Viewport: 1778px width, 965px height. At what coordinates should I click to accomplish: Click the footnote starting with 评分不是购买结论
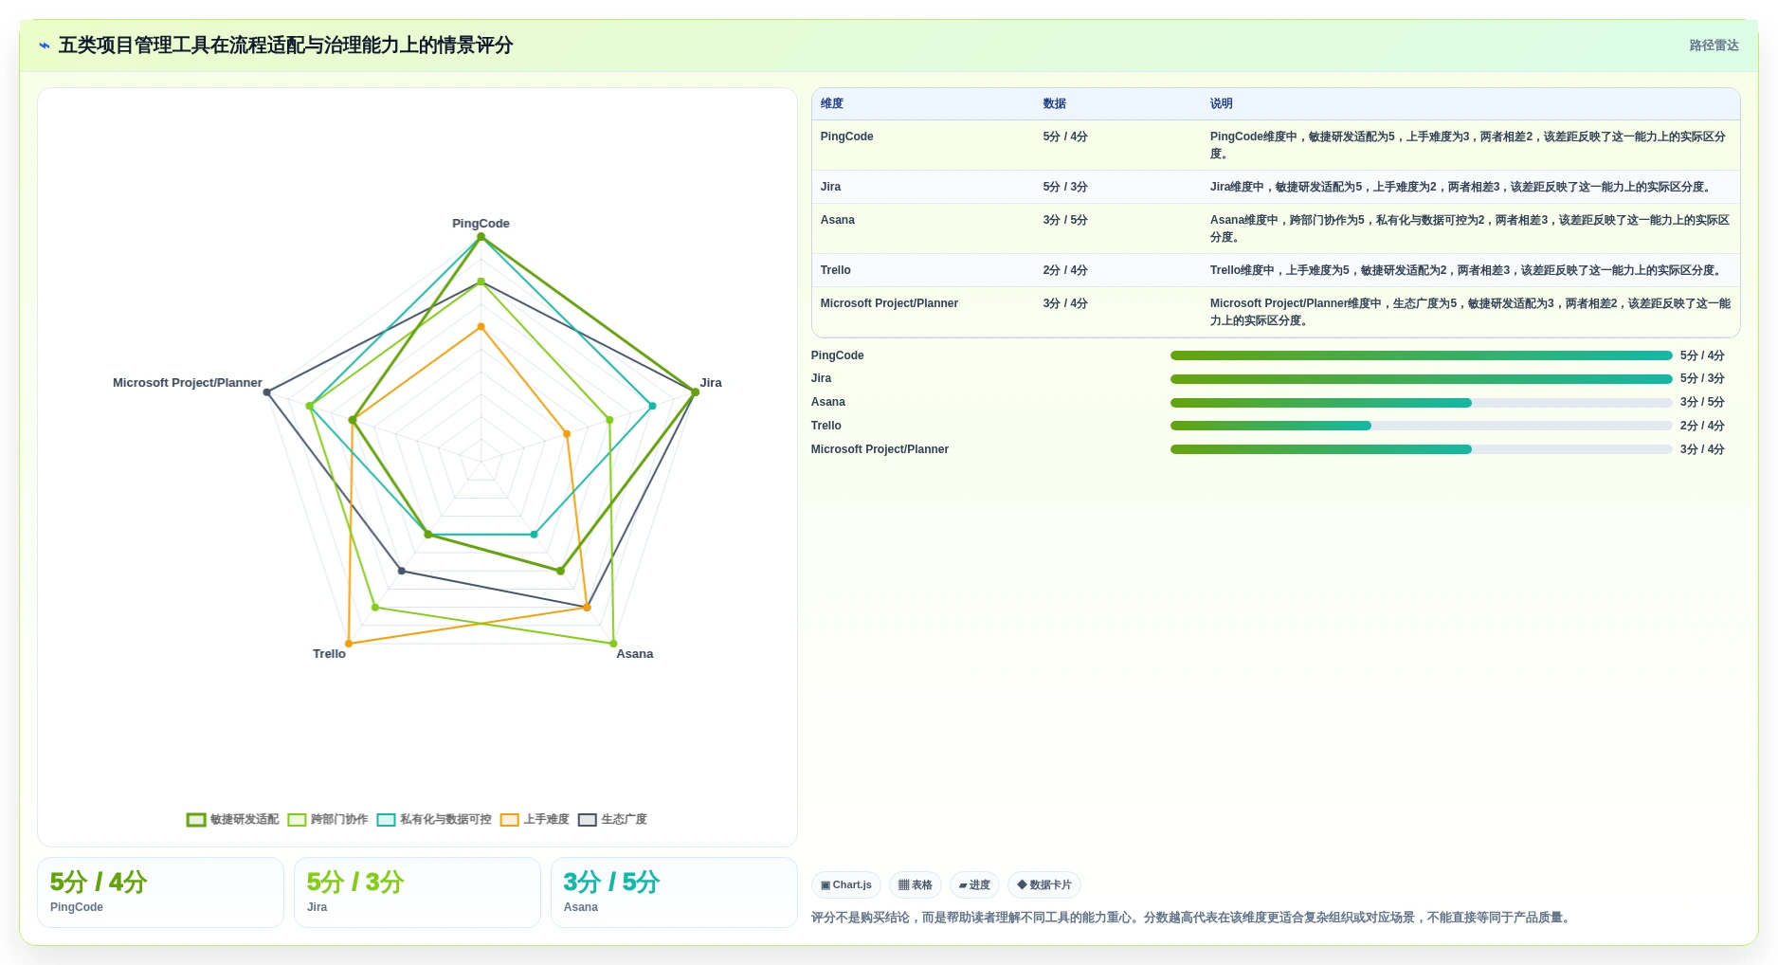click(1192, 918)
